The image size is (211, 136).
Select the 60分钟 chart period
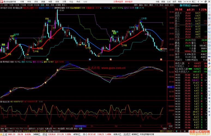coord(37,5)
